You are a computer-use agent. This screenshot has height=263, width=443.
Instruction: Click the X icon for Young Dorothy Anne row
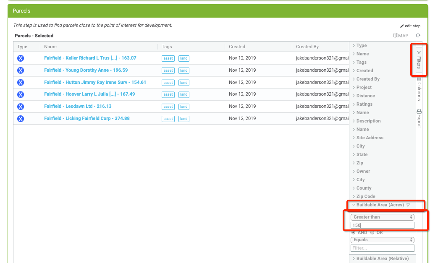20,70
